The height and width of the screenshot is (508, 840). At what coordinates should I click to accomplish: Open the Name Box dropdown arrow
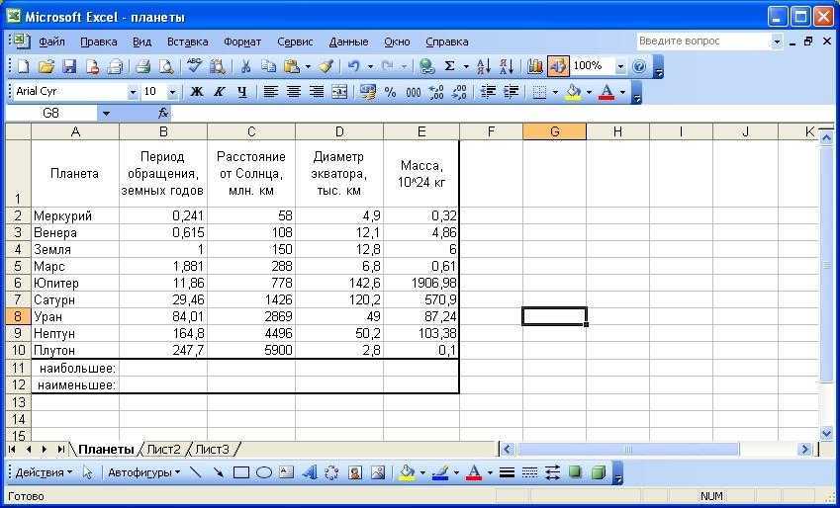coord(106,114)
